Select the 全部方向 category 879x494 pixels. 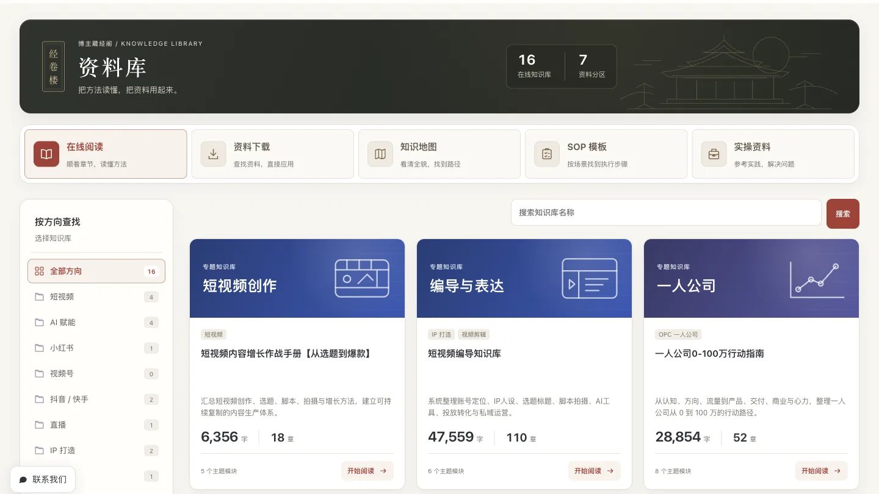(96, 271)
